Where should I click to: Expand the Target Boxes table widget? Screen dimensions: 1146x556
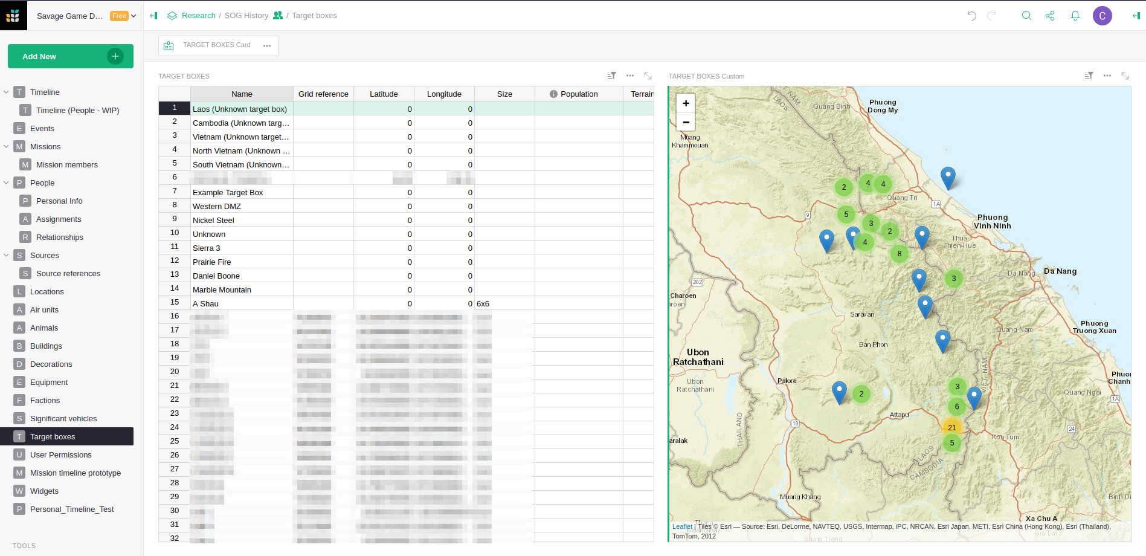648,76
